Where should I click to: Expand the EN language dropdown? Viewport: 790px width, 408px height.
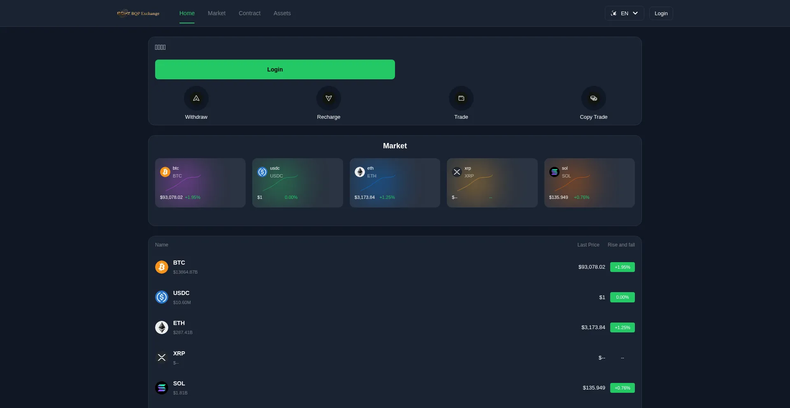click(x=624, y=13)
